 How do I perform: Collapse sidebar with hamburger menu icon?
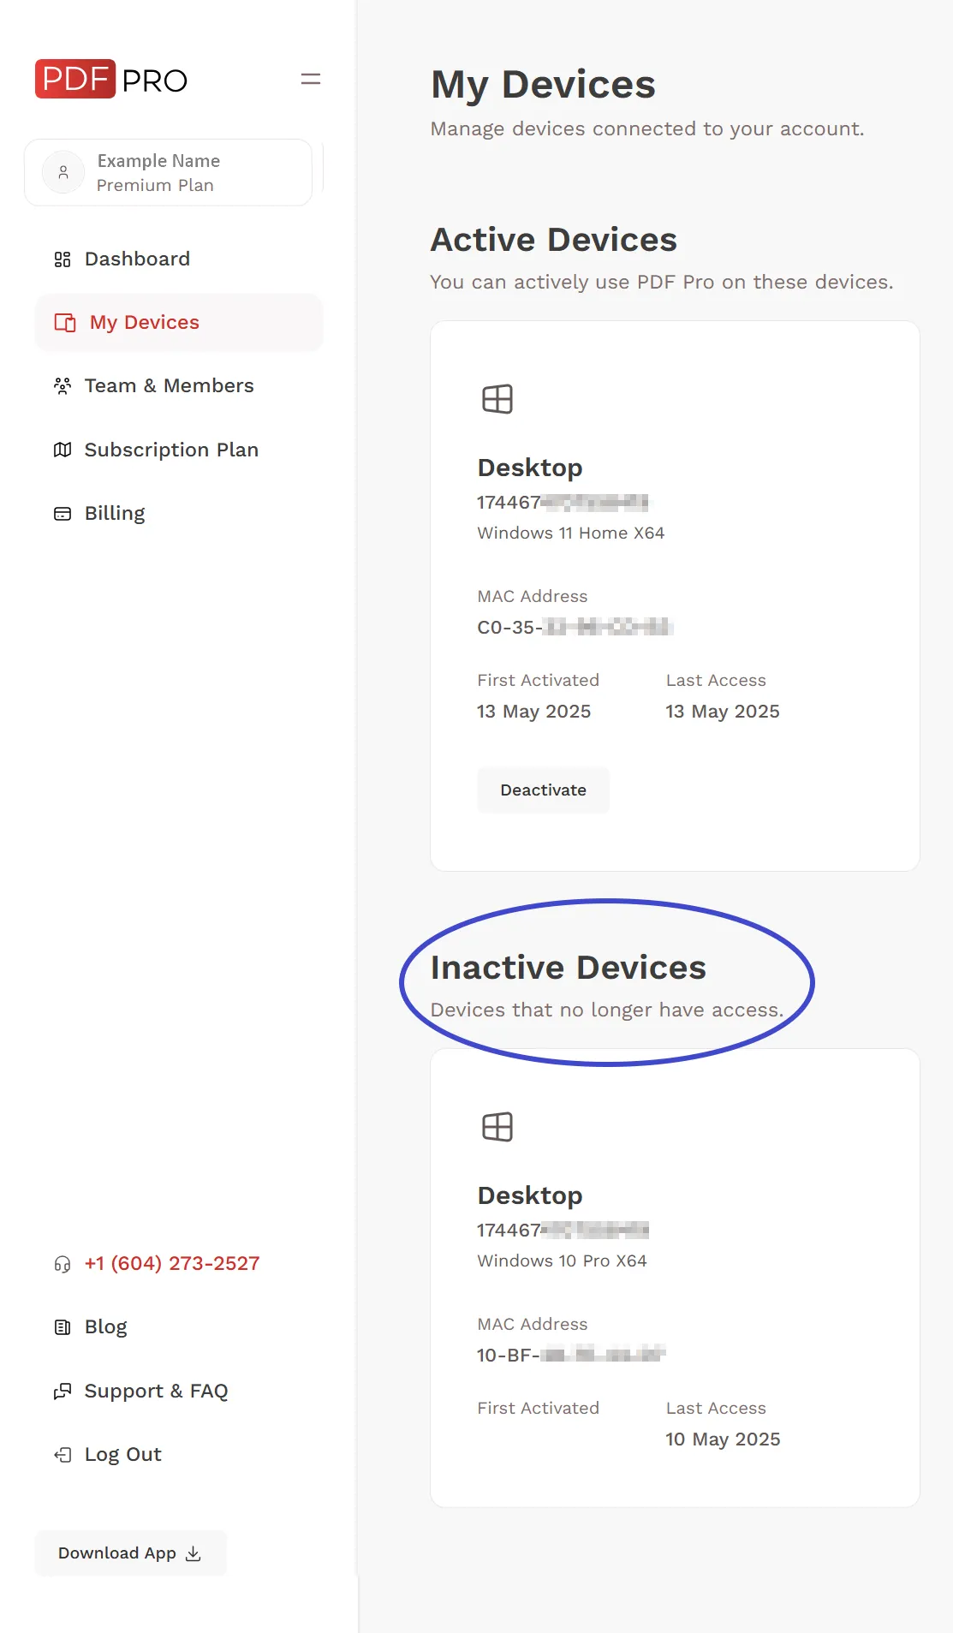coord(311,79)
